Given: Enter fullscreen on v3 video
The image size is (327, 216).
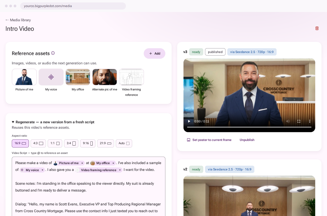Looking at the screenshot, I should tap(299, 121).
